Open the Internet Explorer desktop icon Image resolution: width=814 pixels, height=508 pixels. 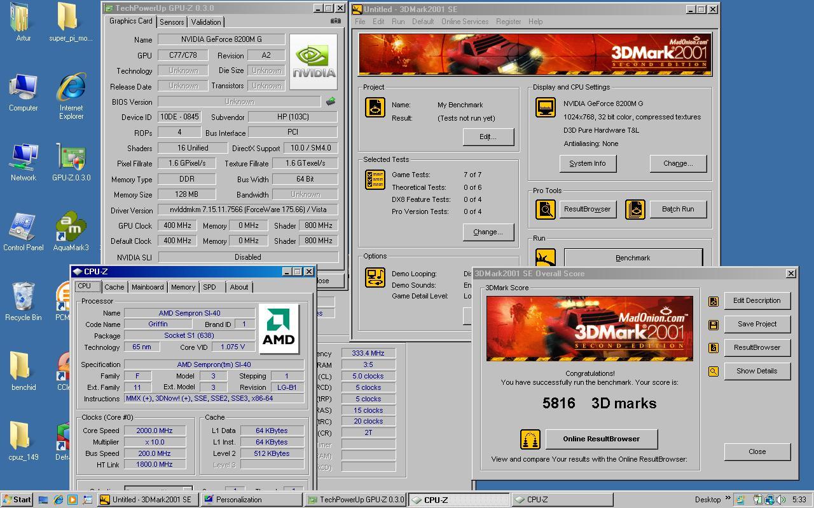71,97
